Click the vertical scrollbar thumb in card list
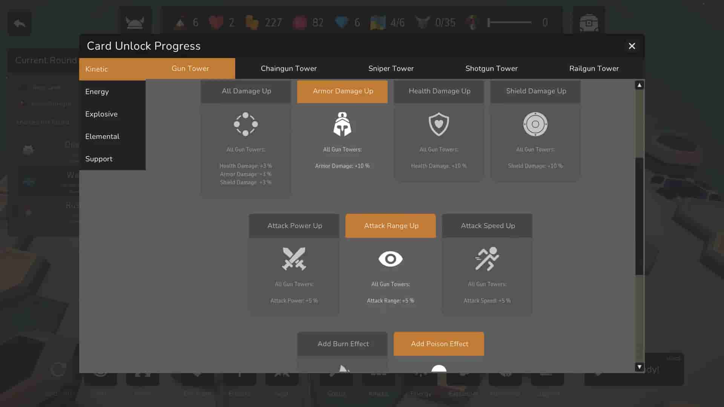724x407 pixels. click(x=639, y=217)
